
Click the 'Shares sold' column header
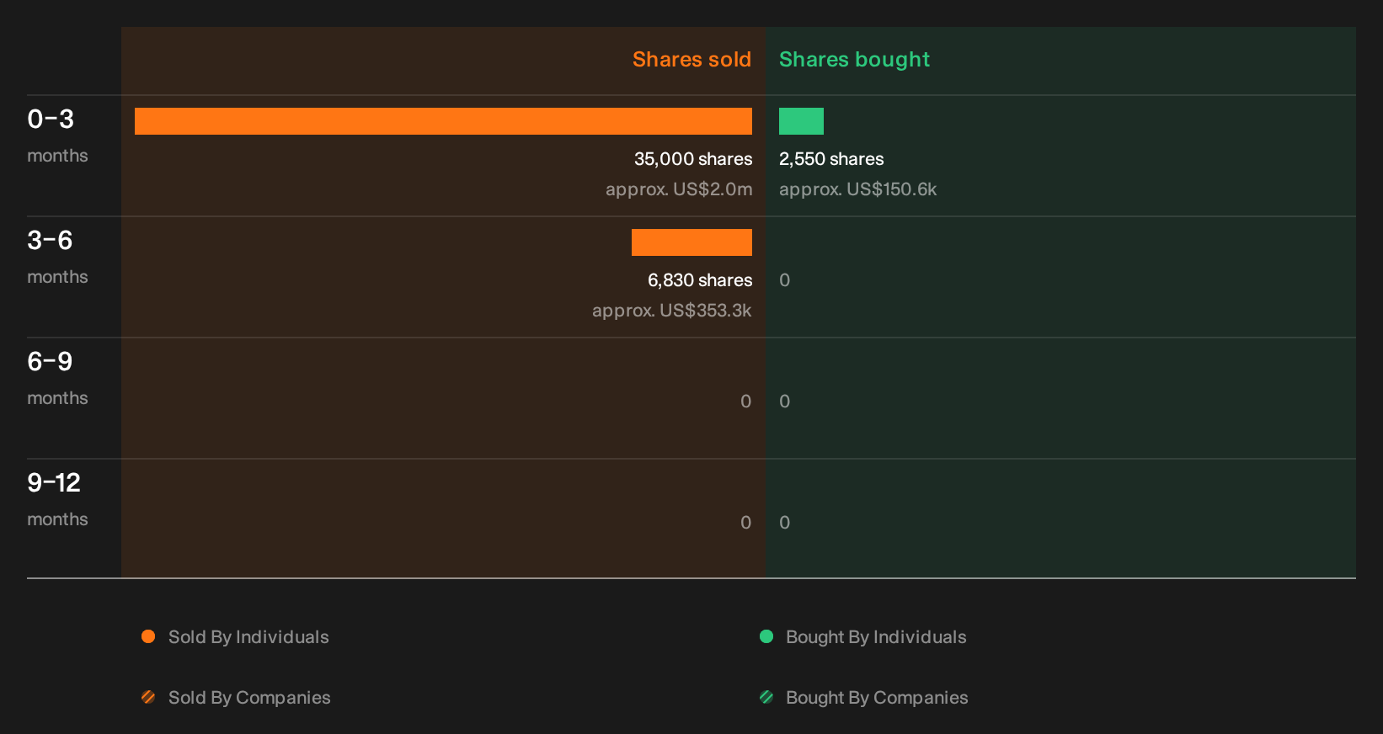click(x=691, y=60)
